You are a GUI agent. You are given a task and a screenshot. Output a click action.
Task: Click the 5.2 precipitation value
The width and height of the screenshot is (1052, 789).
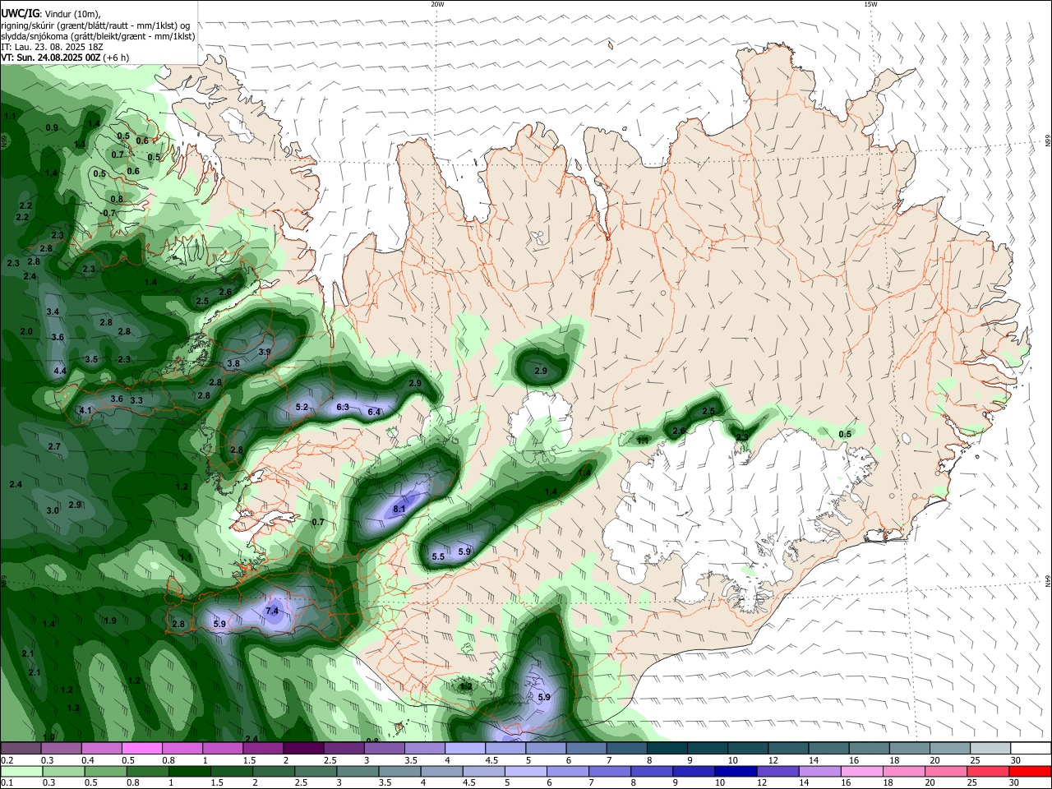pos(302,407)
